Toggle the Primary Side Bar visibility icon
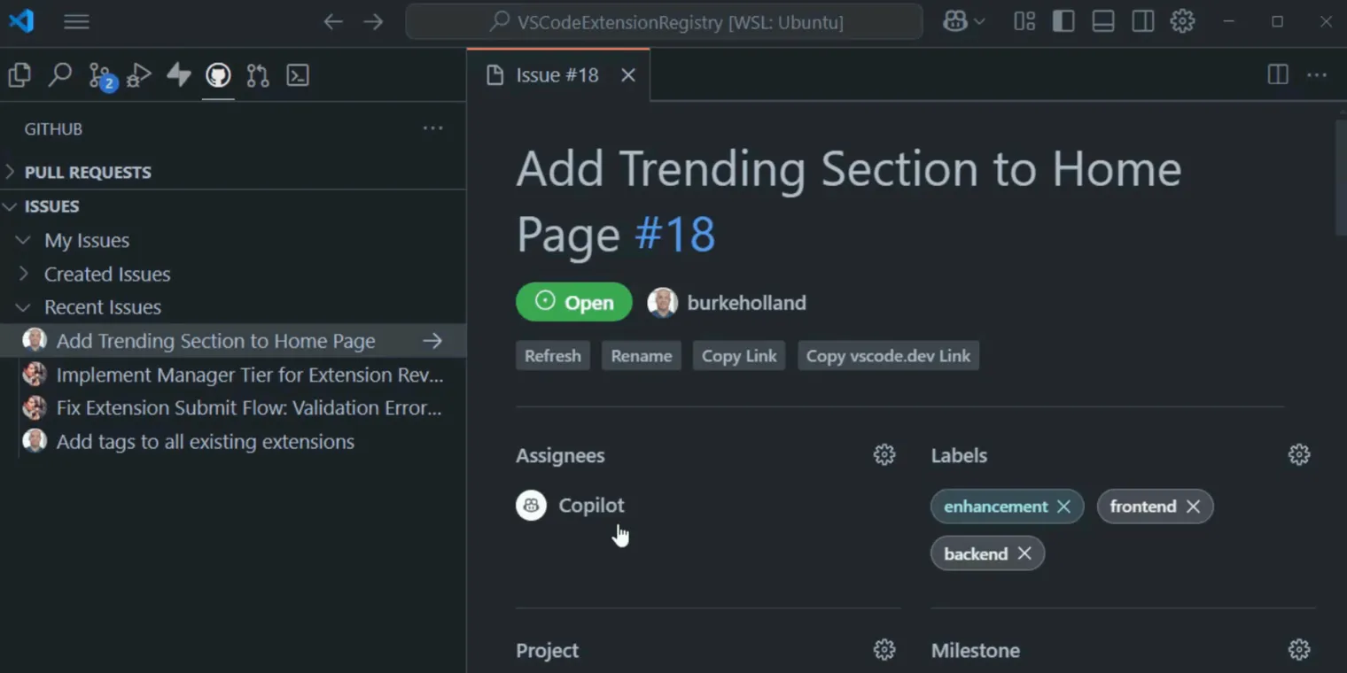The height and width of the screenshot is (673, 1347). pos(1063,20)
